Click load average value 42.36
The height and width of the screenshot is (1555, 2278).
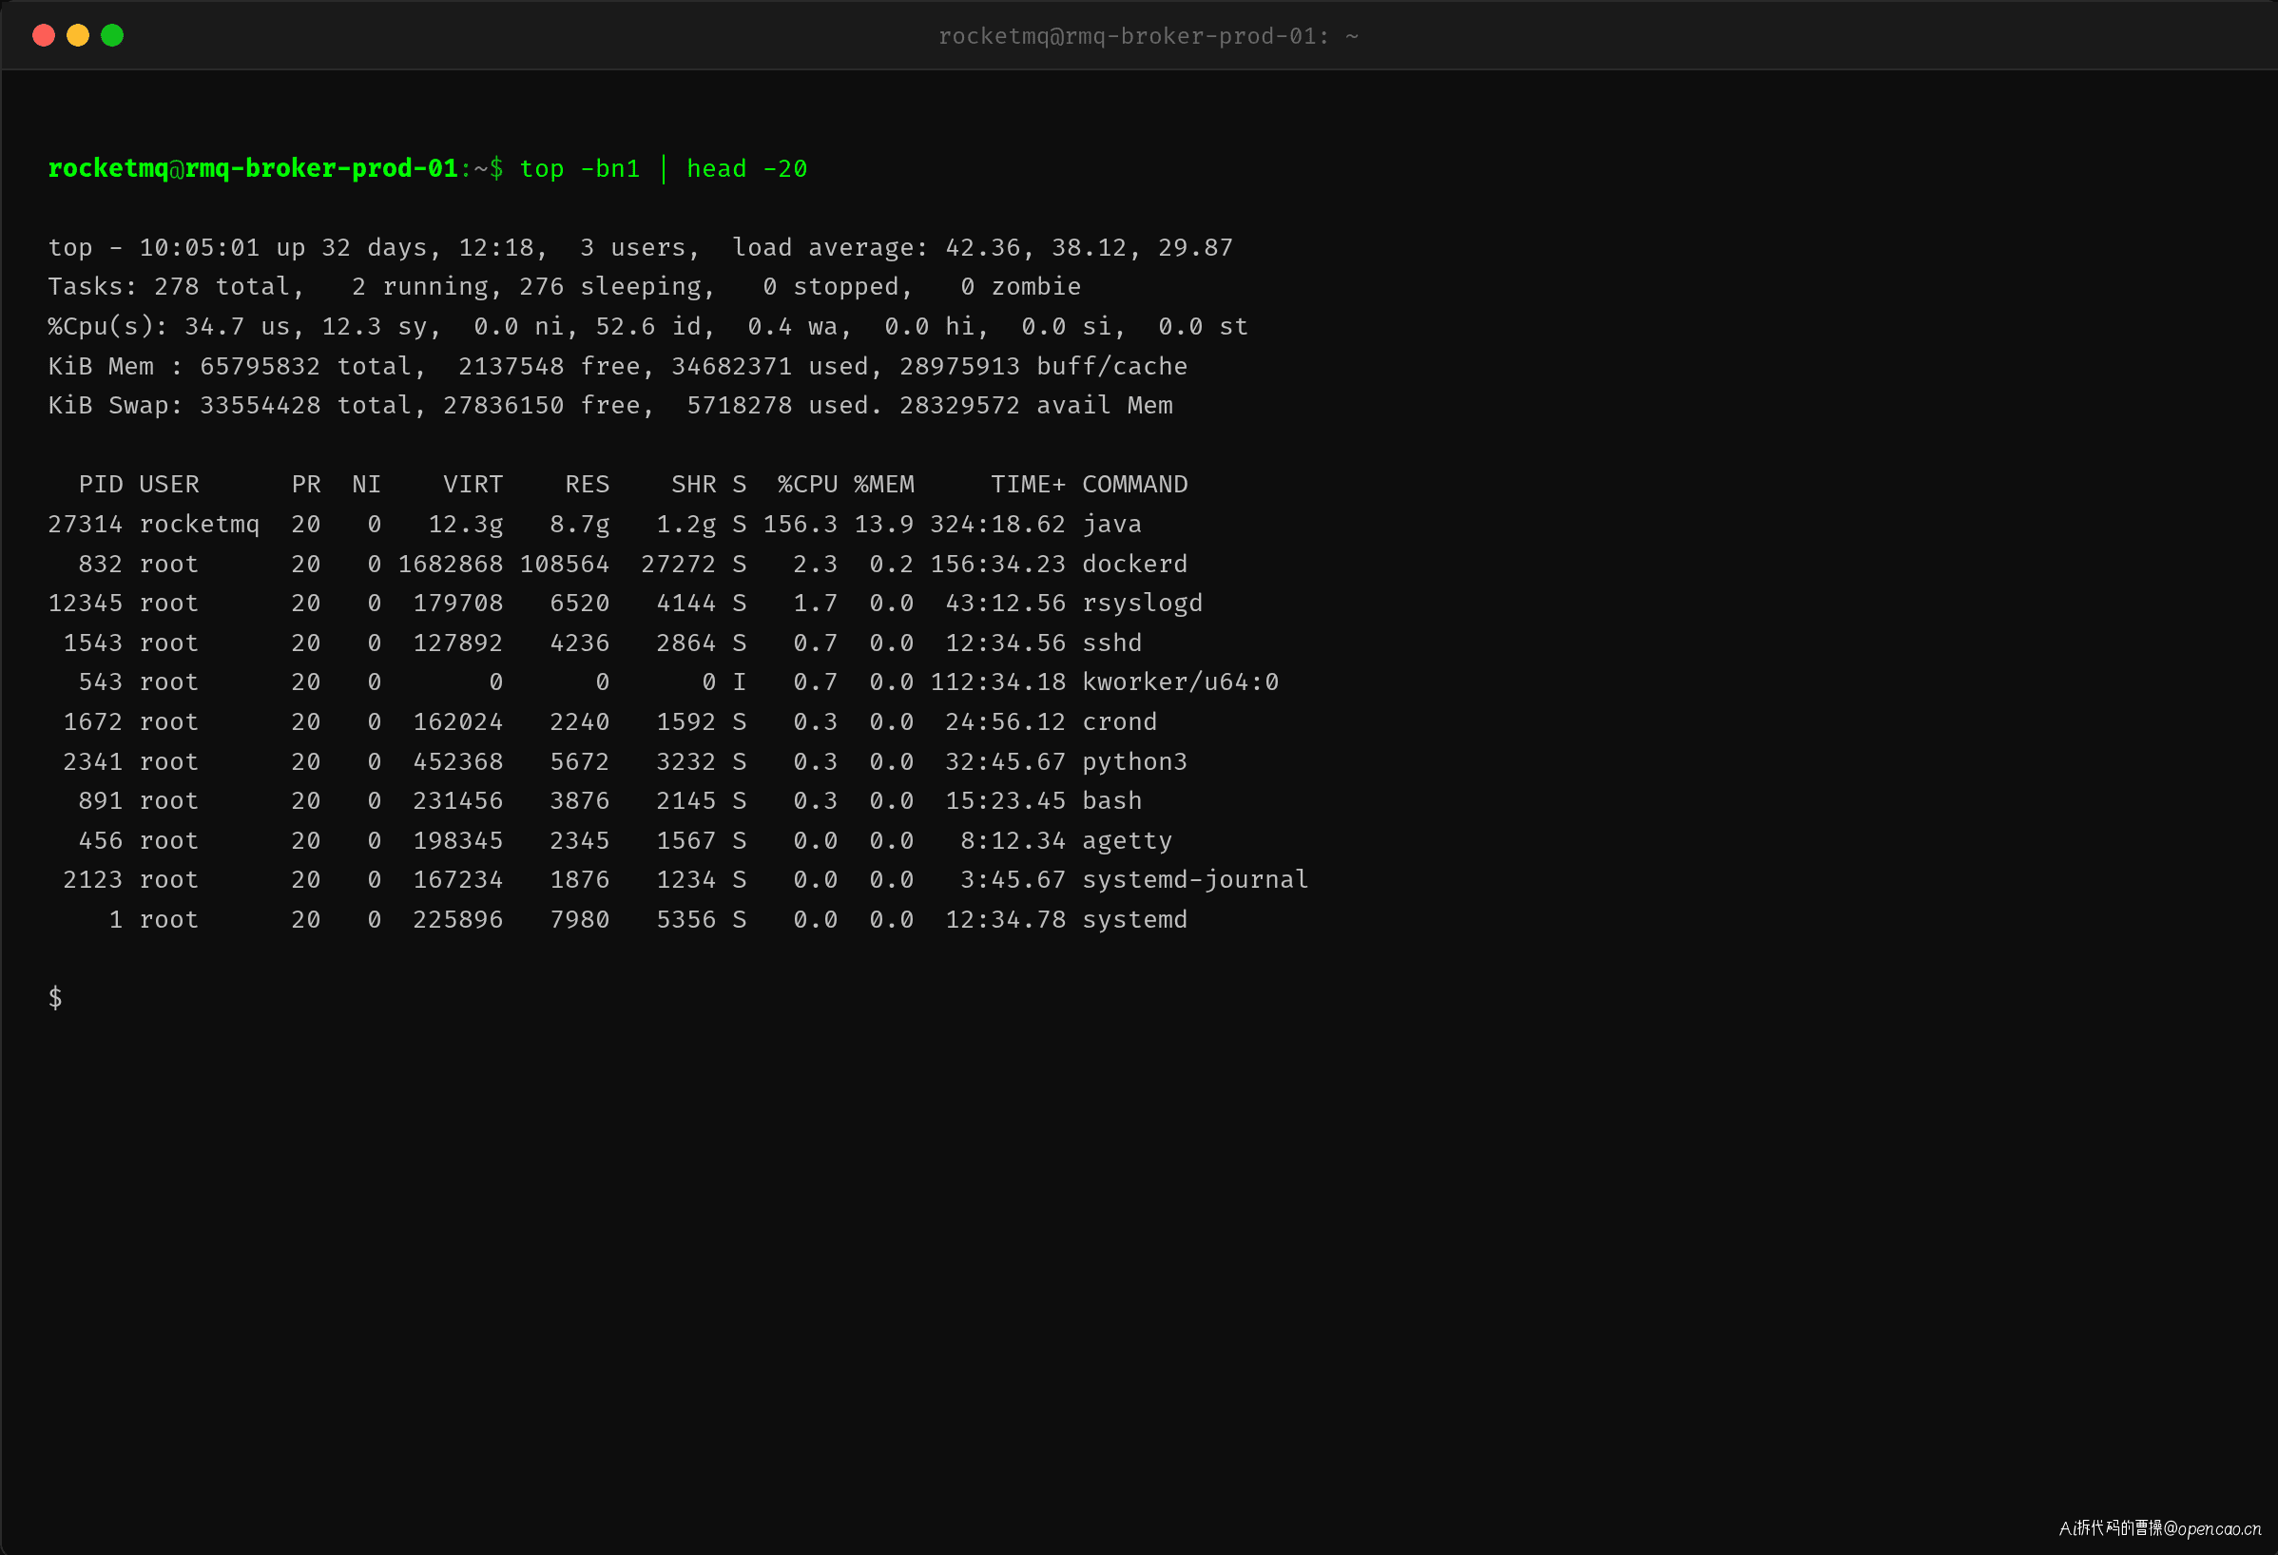click(982, 247)
